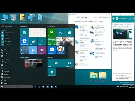Open Ease of Access in Control Panel
This screenshot has height=101, width=135.
(99, 52)
